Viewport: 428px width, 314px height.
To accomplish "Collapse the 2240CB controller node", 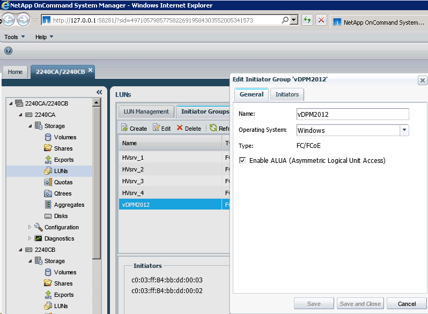I will click(20, 250).
